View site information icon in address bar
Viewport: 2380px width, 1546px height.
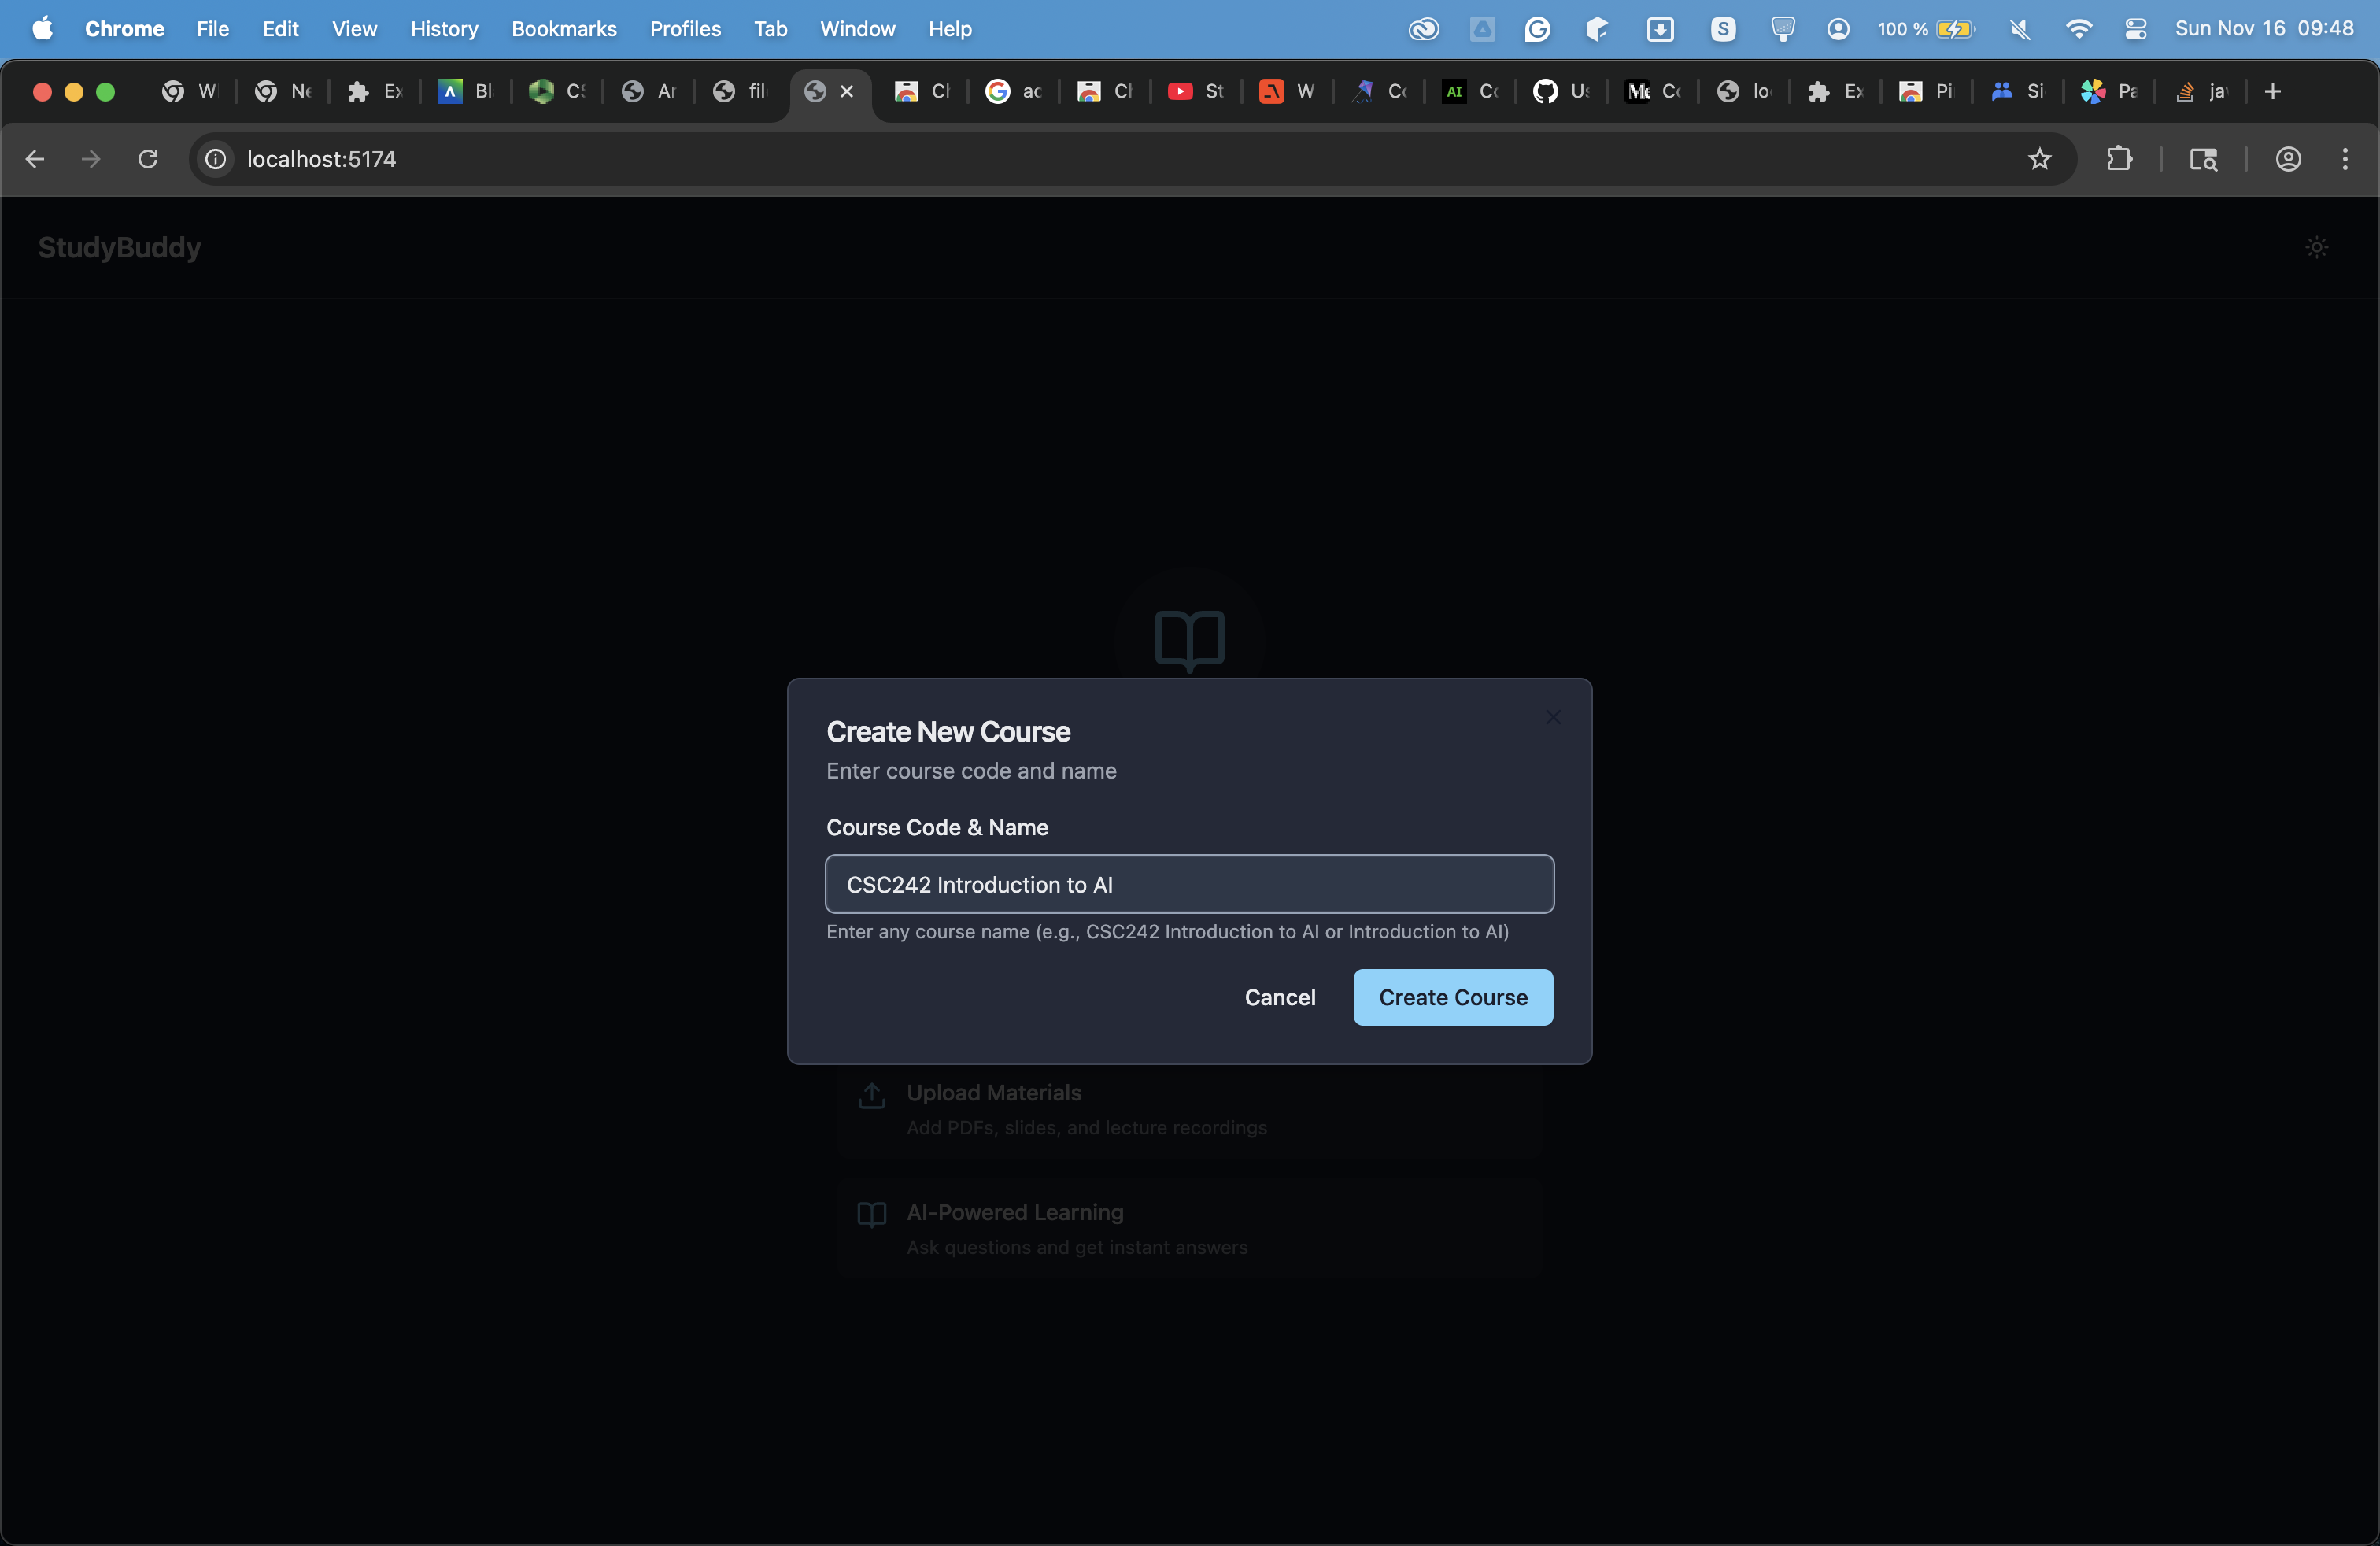point(215,159)
